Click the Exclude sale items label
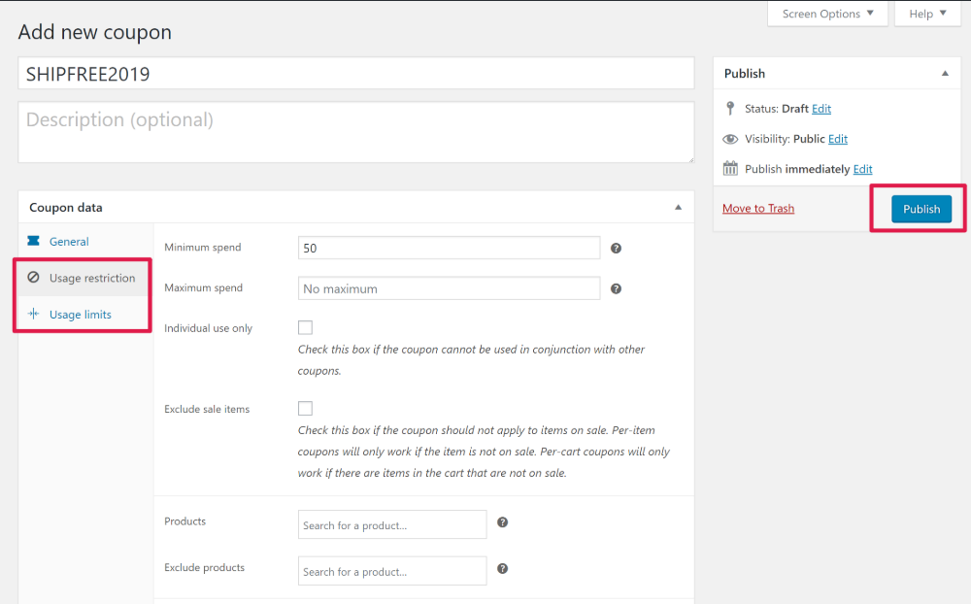The image size is (971, 604). click(x=207, y=409)
